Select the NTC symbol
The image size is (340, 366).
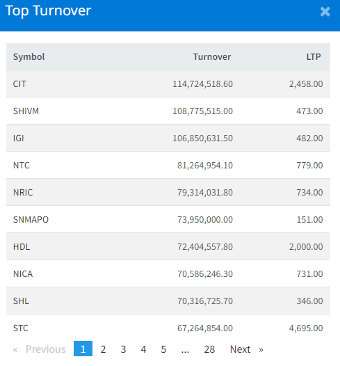(22, 166)
